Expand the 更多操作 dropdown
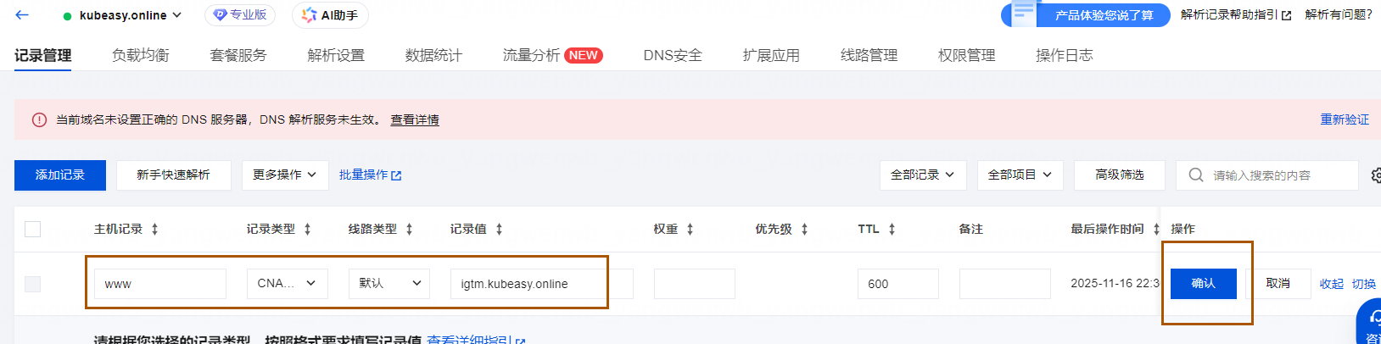This screenshot has width=1381, height=344. [x=285, y=175]
